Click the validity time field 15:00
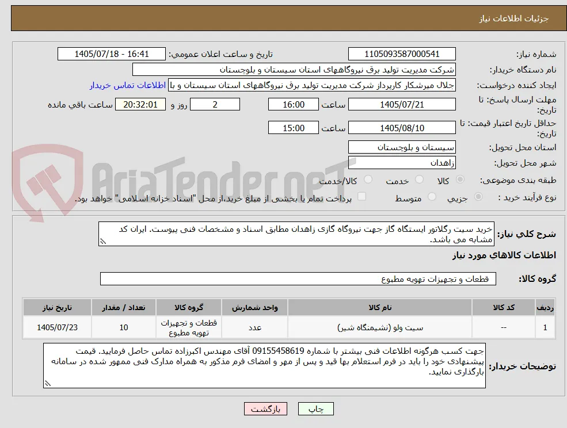Image resolution: width=567 pixels, height=428 pixels. point(293,128)
